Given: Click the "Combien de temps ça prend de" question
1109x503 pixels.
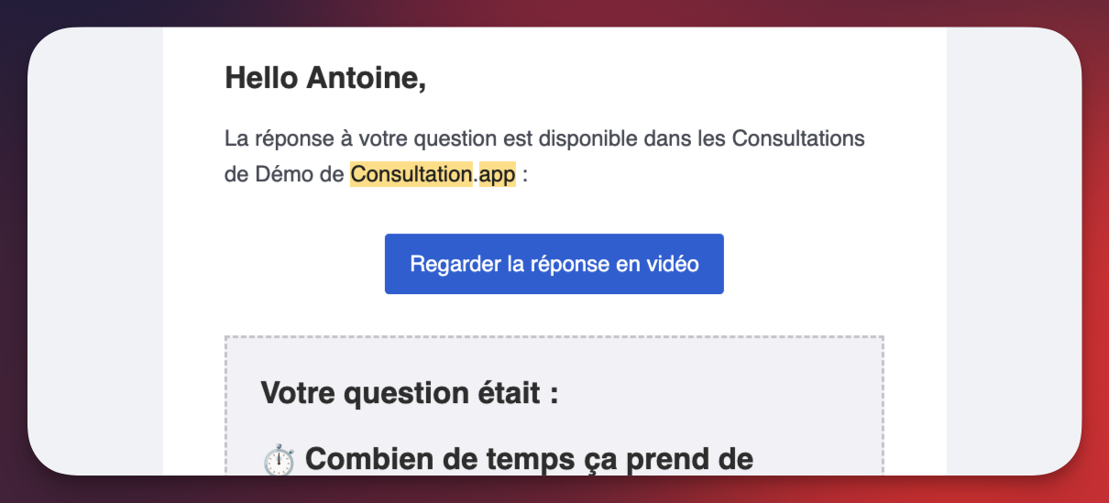Looking at the screenshot, I should [x=529, y=459].
